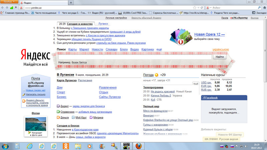Viewport: 267px width, 150px height.
Task: Bookmark page with the star icon
Action: [x=195, y=8]
